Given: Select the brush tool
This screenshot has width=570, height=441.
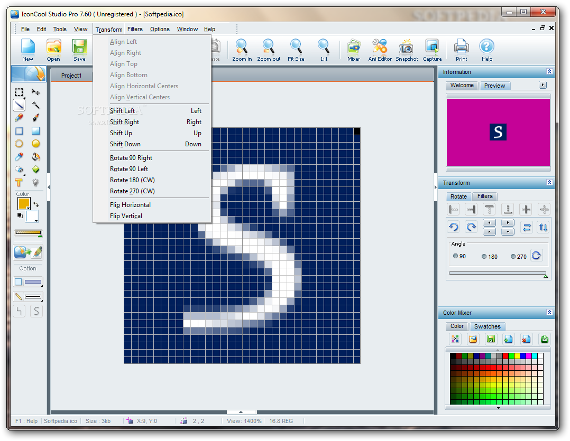Looking at the screenshot, I should click(35, 118).
